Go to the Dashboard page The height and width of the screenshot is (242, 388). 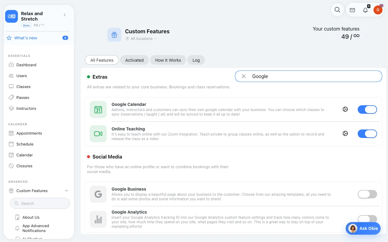[x=26, y=65]
